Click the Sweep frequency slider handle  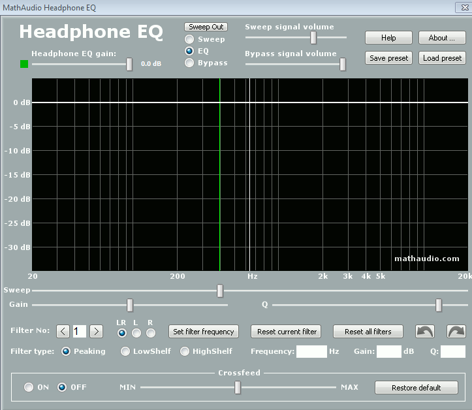click(220, 291)
